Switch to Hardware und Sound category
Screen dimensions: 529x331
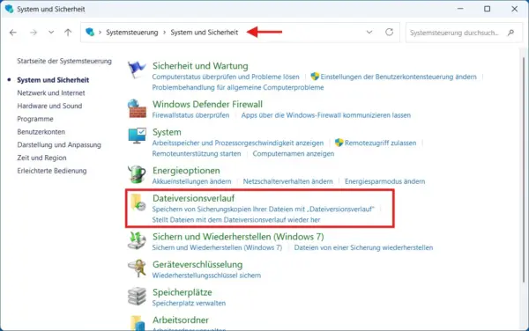(49, 106)
